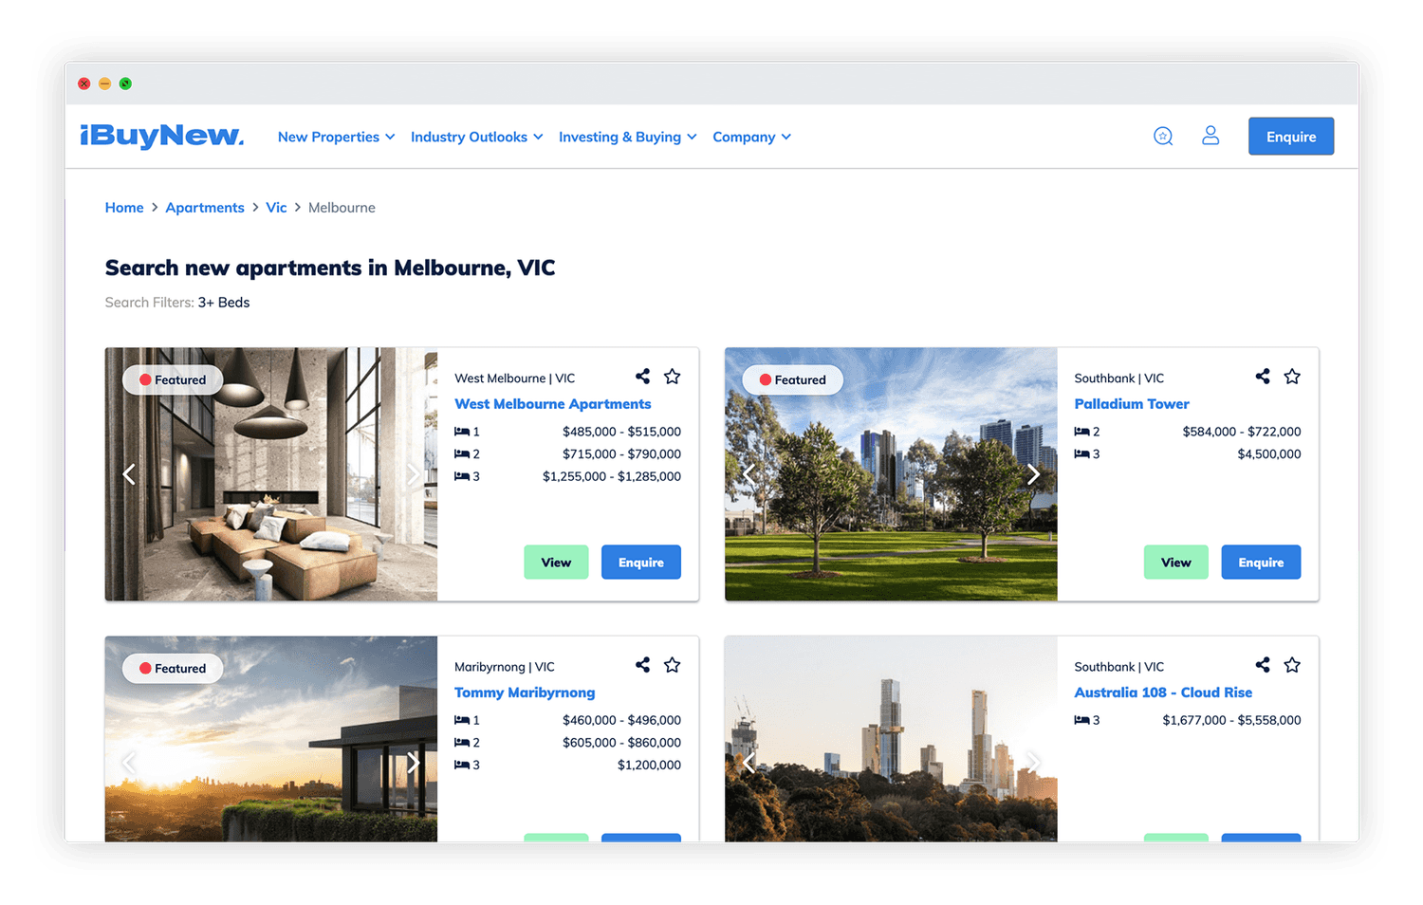This screenshot has height=905, width=1423.
Task: Show next photo of Palladium Tower
Action: tap(1033, 474)
